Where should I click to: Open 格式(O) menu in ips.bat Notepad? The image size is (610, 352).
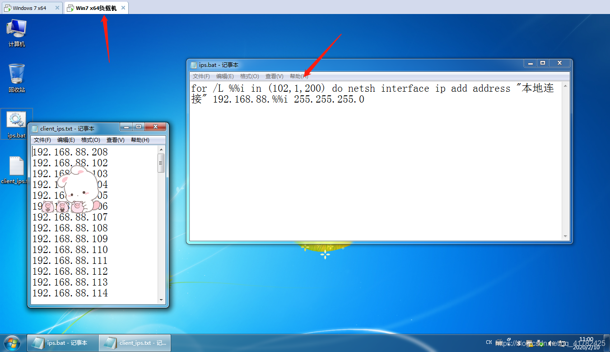click(250, 76)
